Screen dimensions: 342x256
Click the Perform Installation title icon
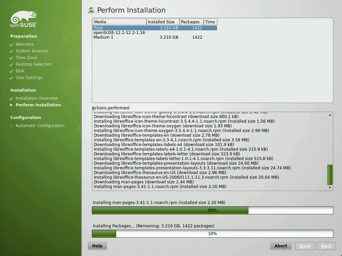coord(91,10)
